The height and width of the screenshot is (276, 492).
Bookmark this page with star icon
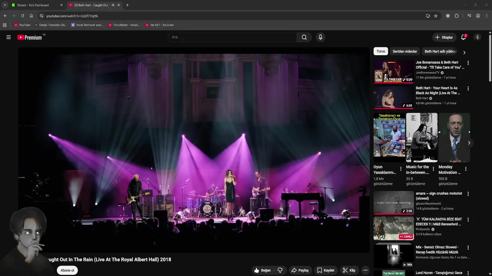pyautogui.click(x=436, y=16)
